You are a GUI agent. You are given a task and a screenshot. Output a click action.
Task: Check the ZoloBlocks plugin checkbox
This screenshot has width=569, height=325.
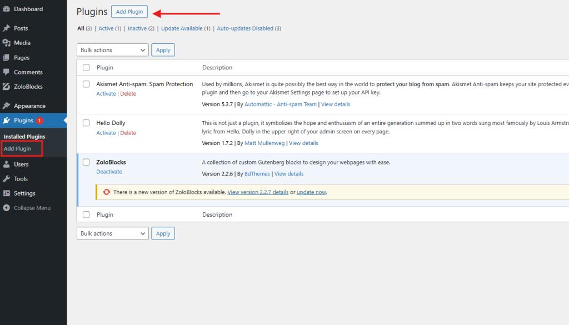[86, 162]
